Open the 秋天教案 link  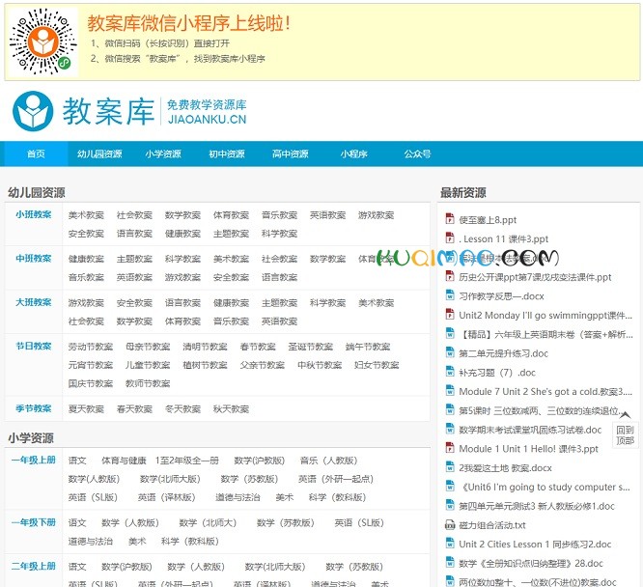(231, 409)
